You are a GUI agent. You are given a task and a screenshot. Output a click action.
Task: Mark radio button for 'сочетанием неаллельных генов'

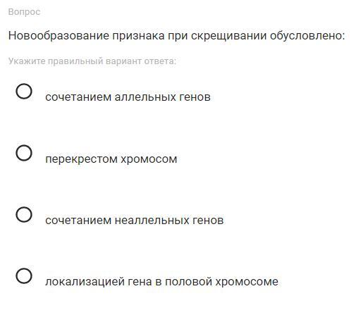(x=24, y=214)
